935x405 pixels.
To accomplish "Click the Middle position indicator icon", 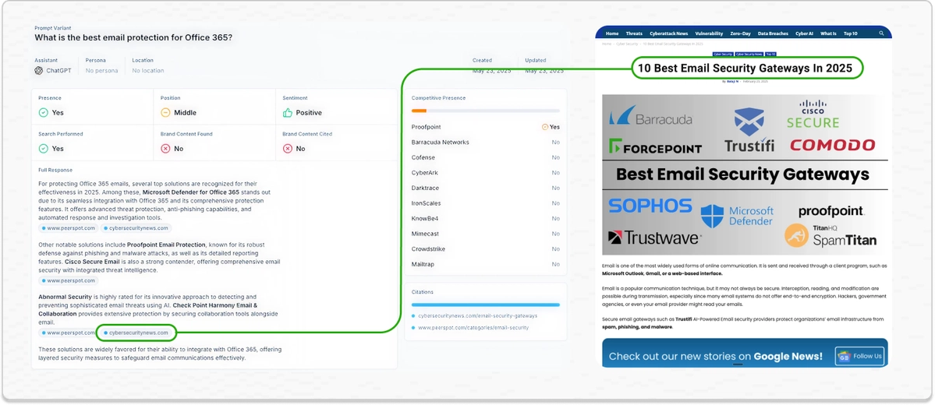I will coord(165,113).
